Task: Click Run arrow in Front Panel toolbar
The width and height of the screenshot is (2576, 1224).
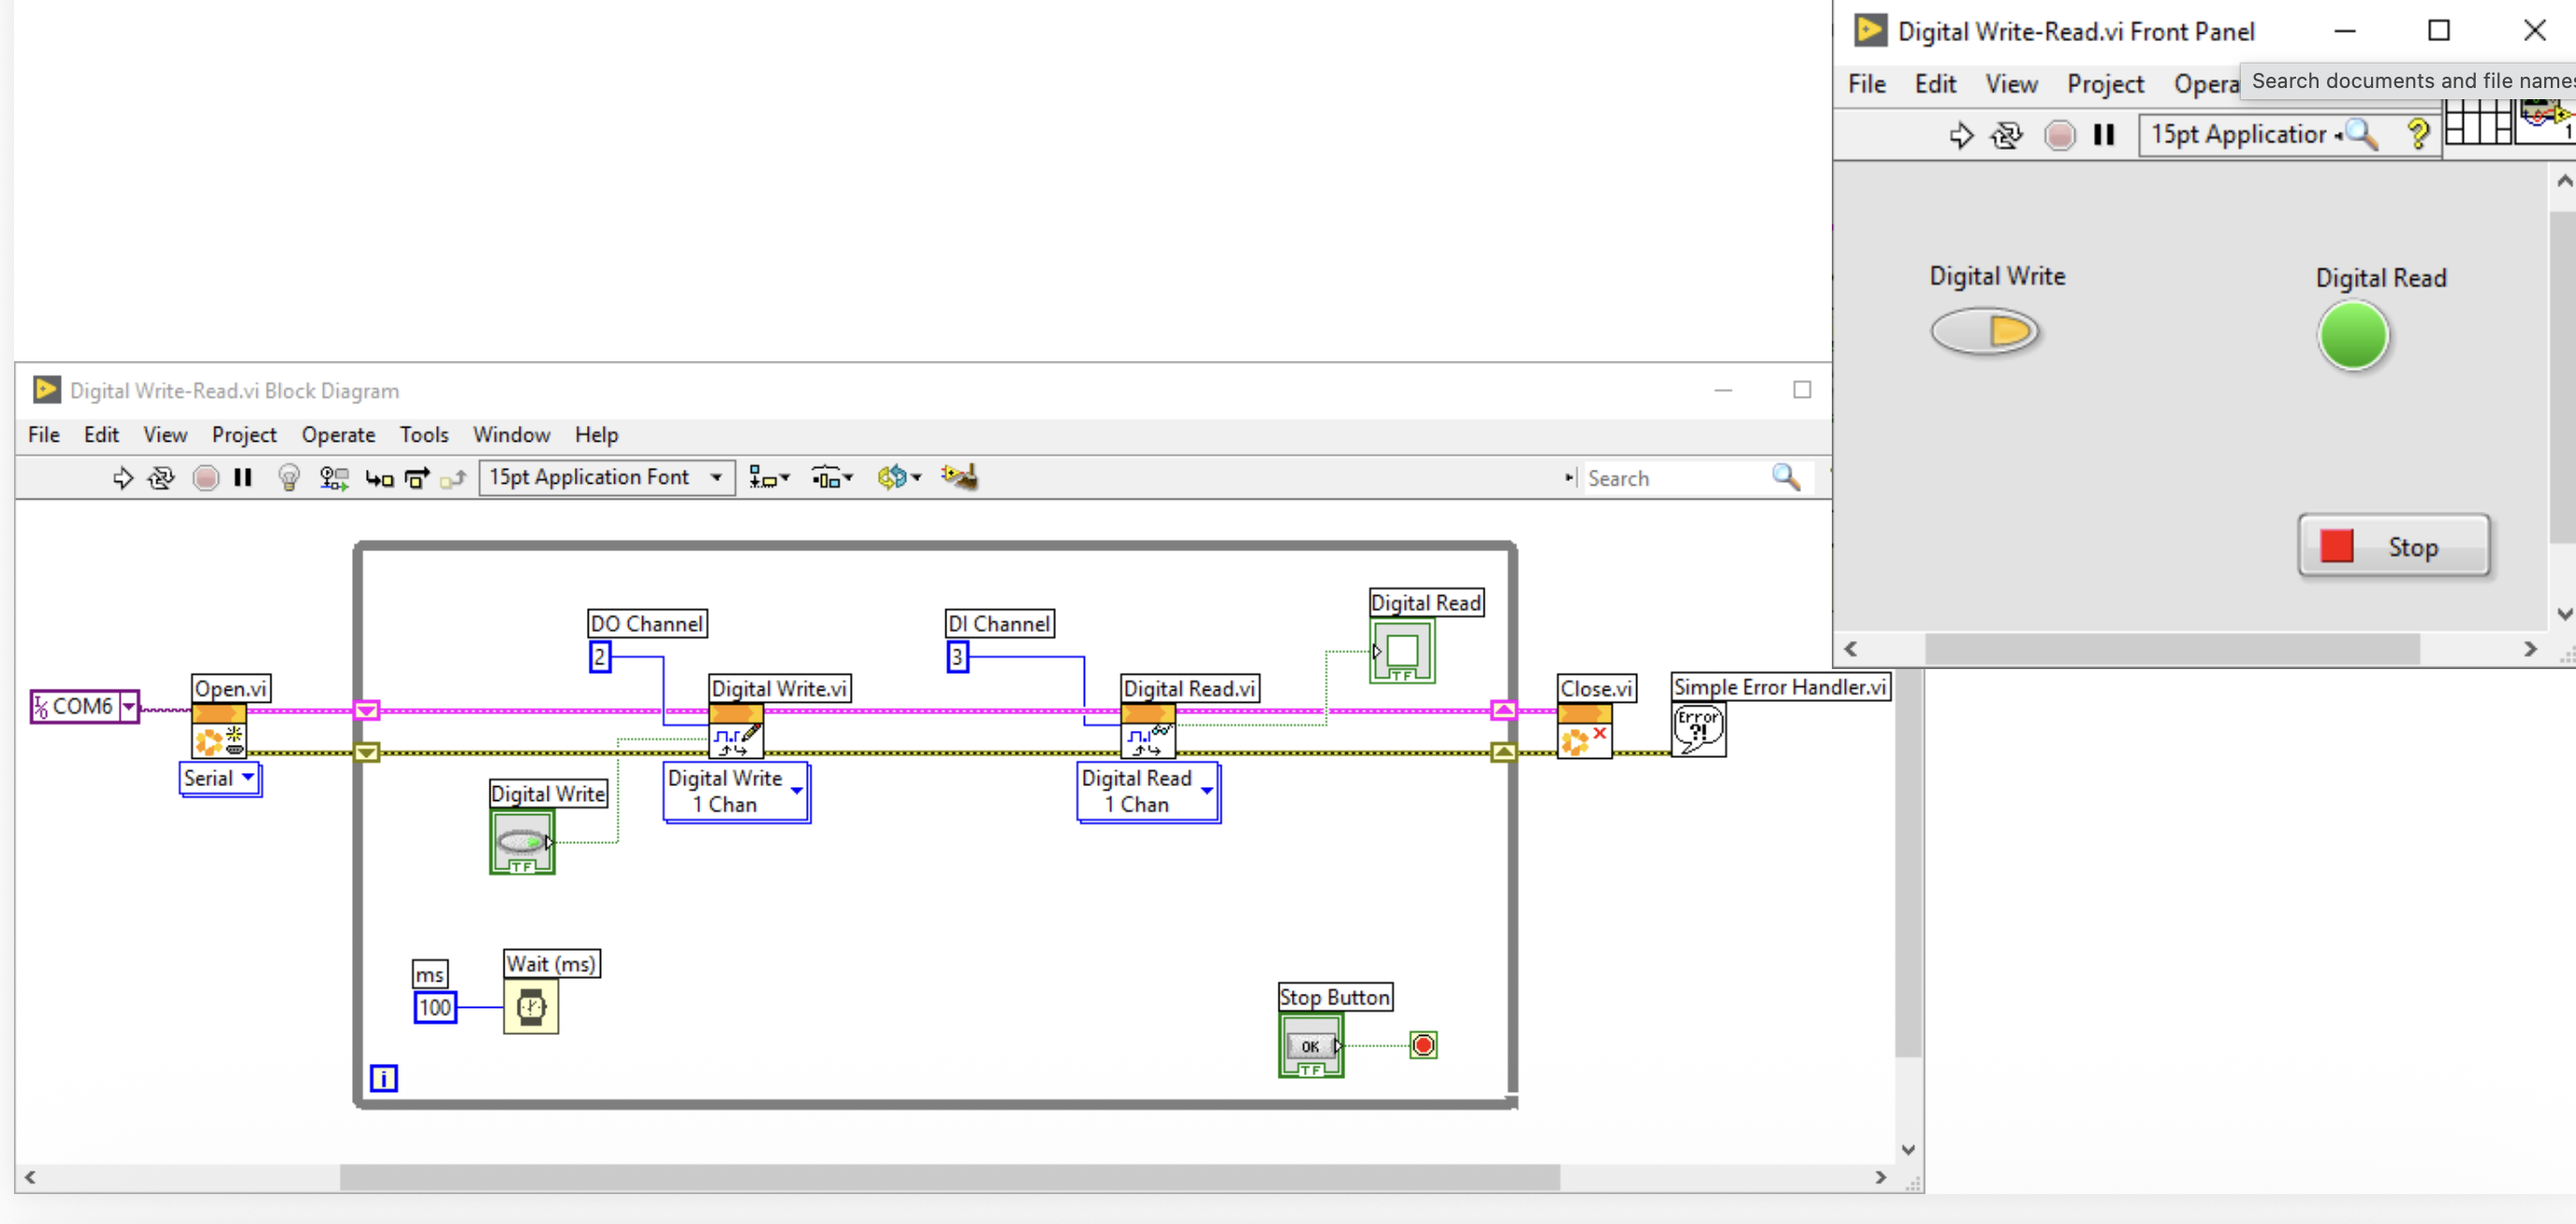Action: coord(1961,135)
